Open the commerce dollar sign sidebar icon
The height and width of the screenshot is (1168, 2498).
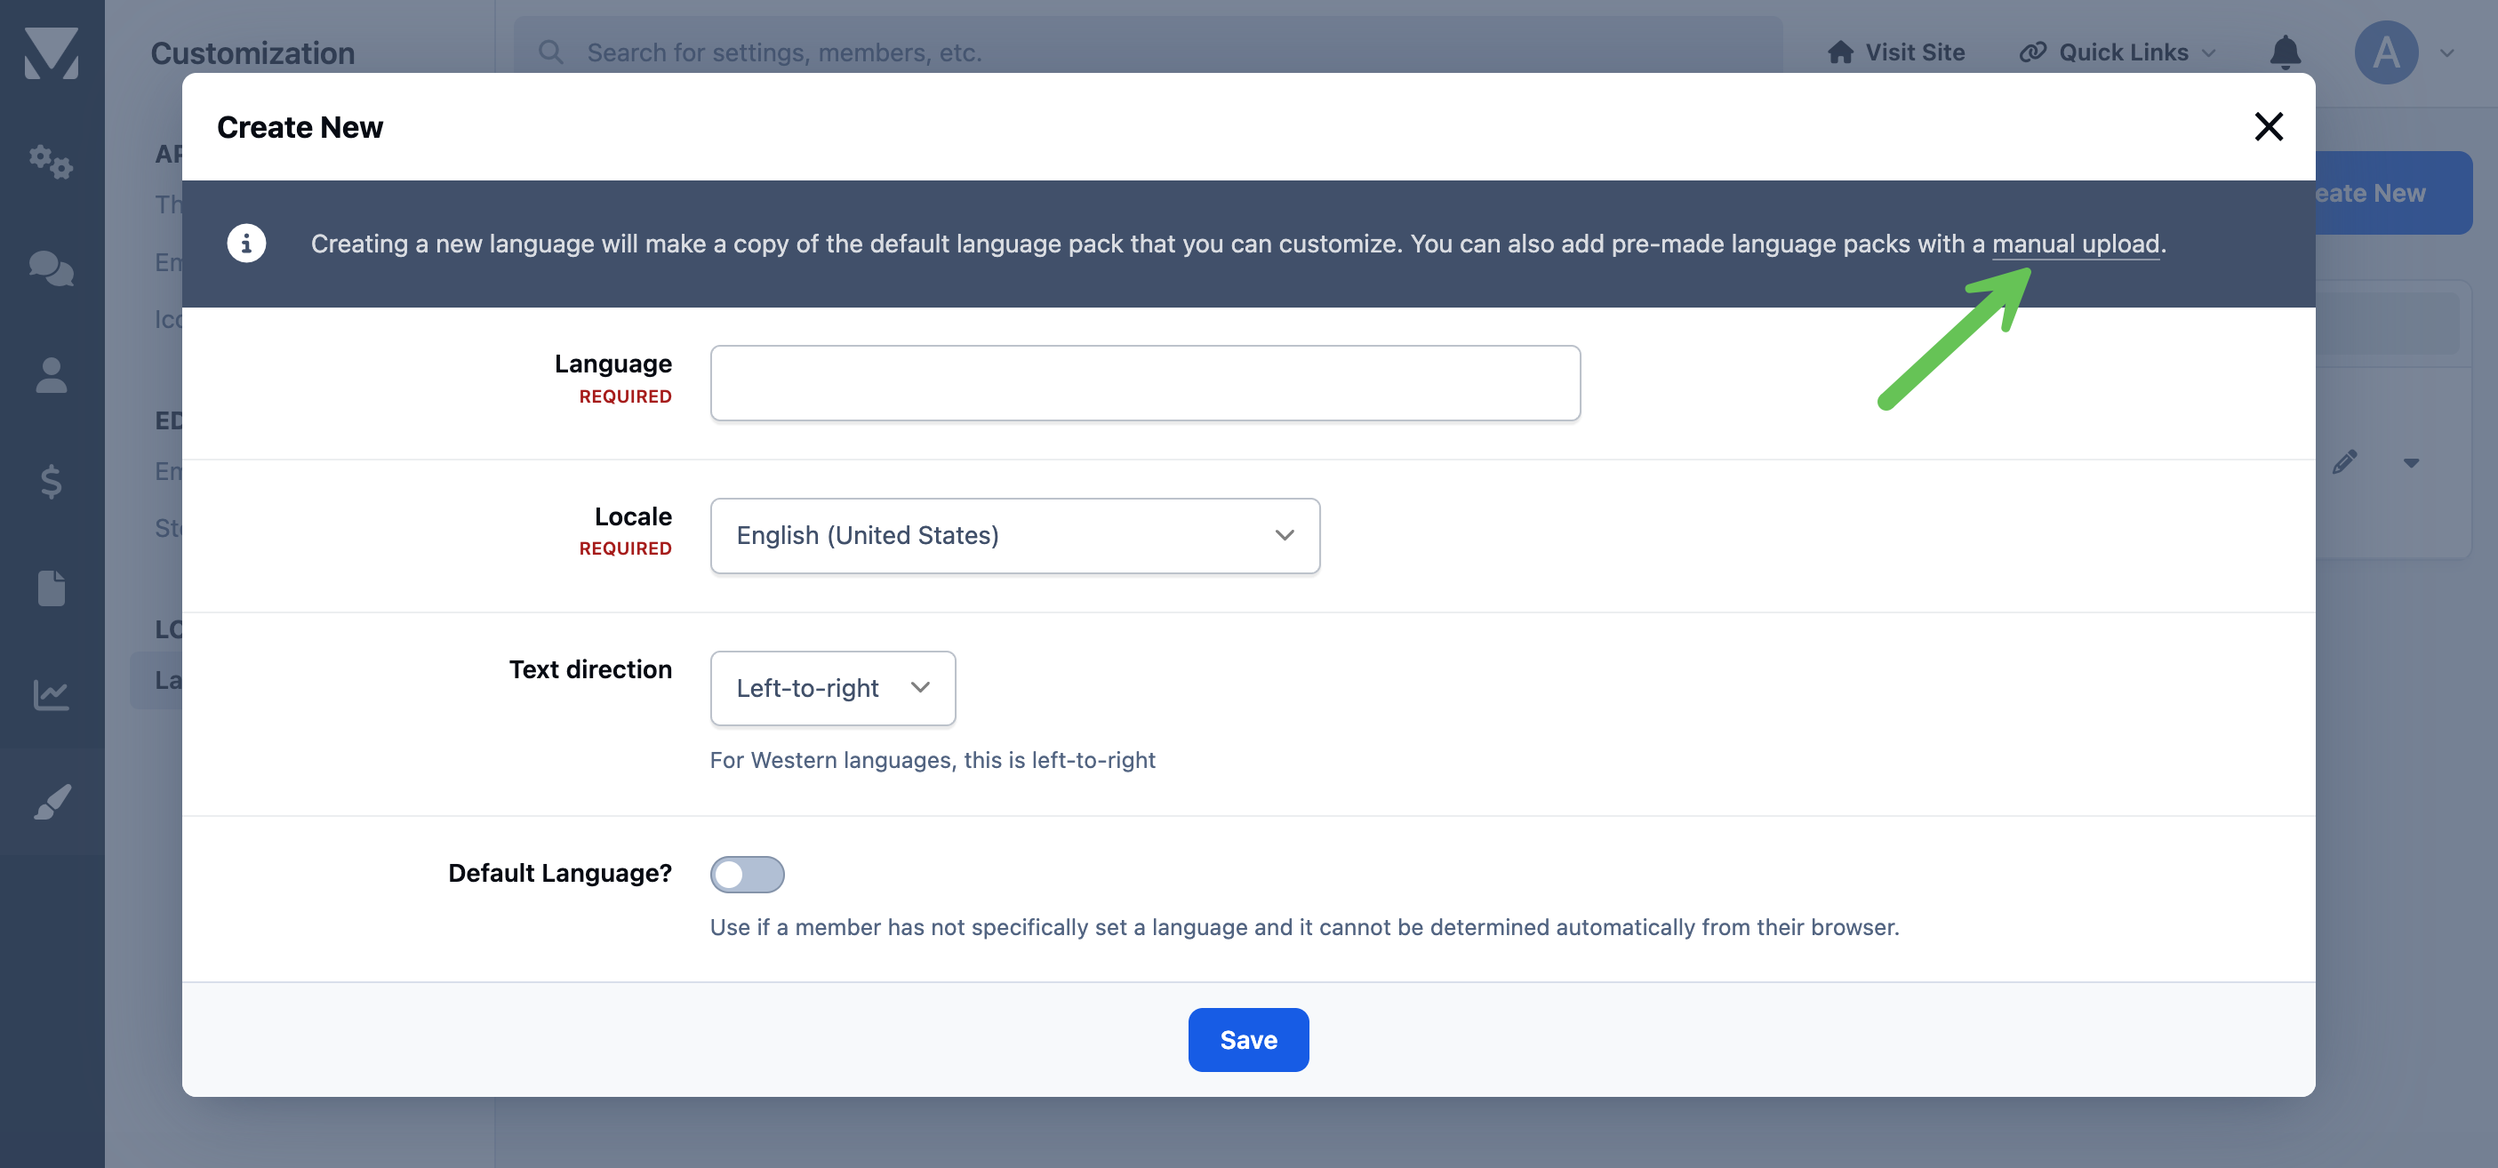coord(52,482)
